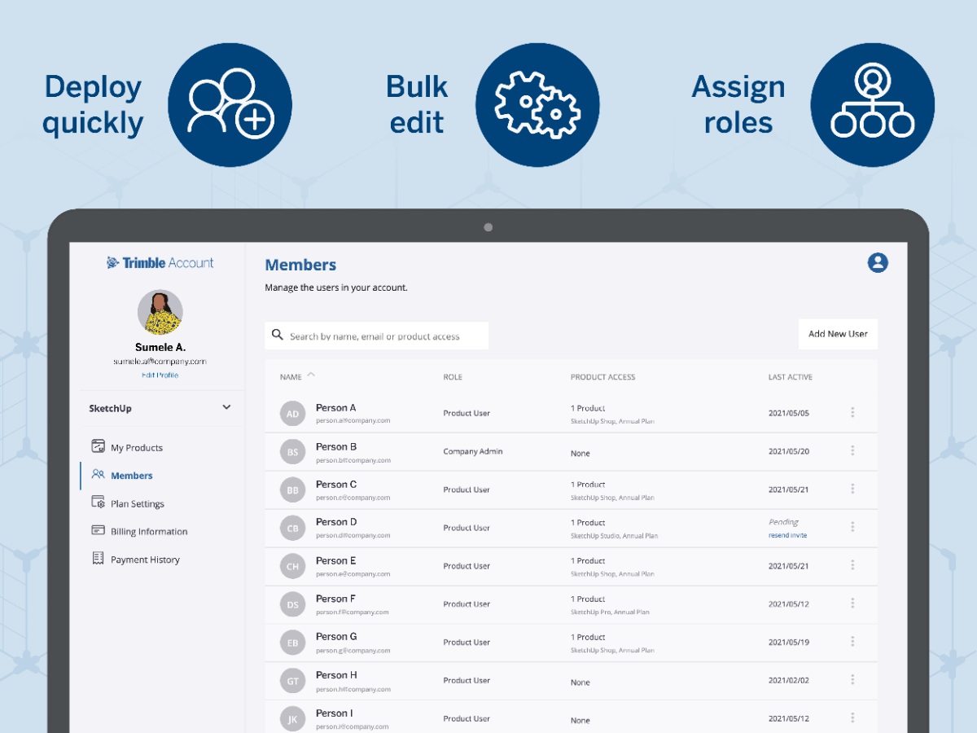Click the DS avatar for Person F
The width and height of the screenshot is (977, 733).
click(293, 604)
